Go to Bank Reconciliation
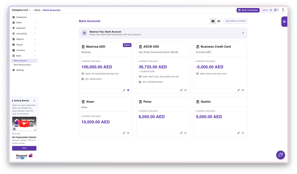Image resolution: width=297 pixels, height=174 pixels. [21, 65]
